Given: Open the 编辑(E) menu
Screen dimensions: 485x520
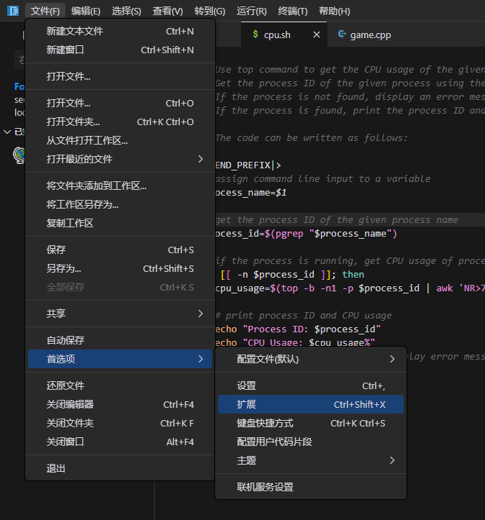Looking at the screenshot, I should point(86,11).
